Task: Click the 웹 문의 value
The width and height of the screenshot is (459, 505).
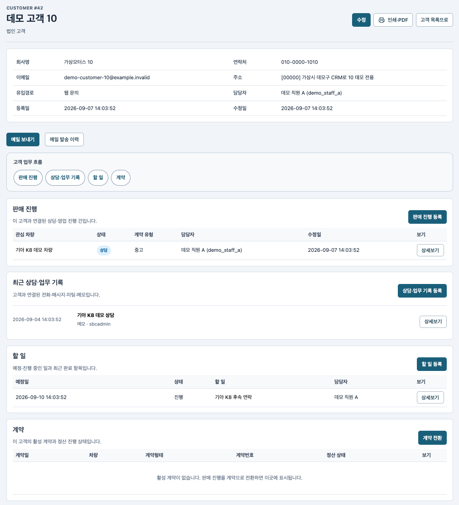Action: pyautogui.click(x=72, y=93)
